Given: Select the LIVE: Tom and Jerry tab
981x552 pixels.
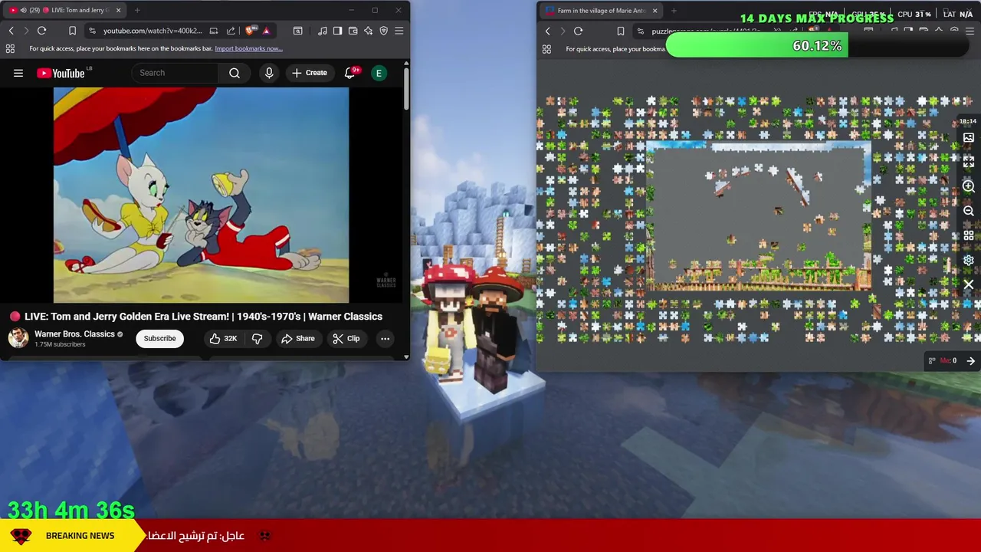Looking at the screenshot, I should tap(65, 10).
